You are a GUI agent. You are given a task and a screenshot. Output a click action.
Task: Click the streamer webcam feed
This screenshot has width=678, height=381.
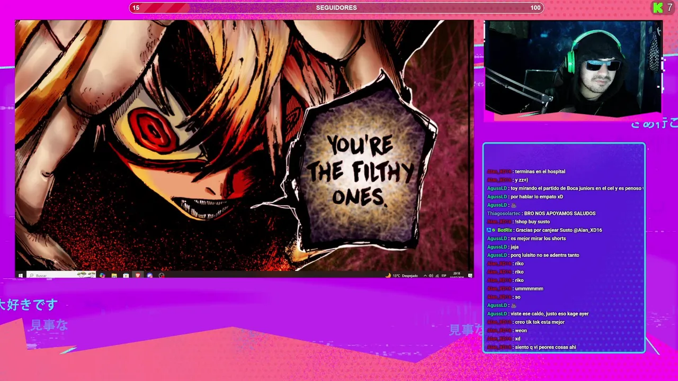click(x=573, y=68)
